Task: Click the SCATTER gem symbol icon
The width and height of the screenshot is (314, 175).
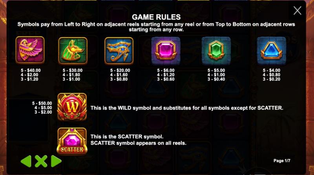Action: point(72,142)
